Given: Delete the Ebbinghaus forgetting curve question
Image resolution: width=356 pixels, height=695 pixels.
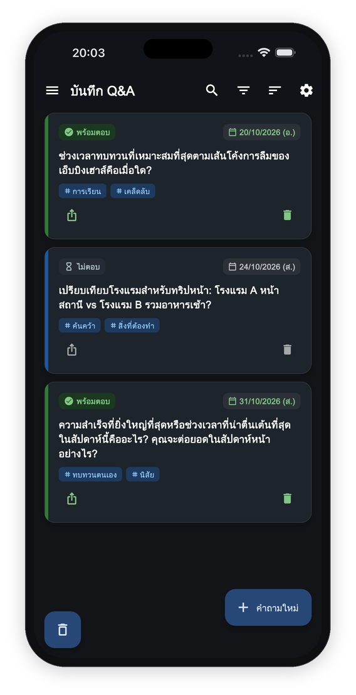Looking at the screenshot, I should (x=288, y=215).
